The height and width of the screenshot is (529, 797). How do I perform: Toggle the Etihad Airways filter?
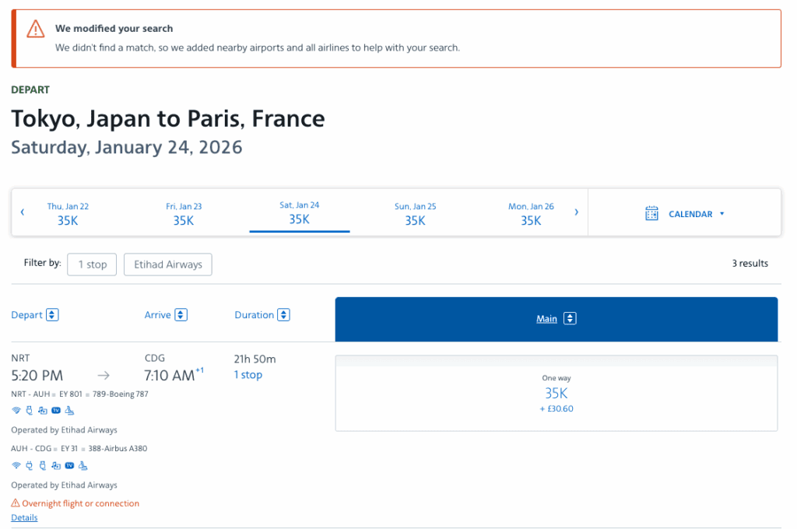tap(167, 264)
